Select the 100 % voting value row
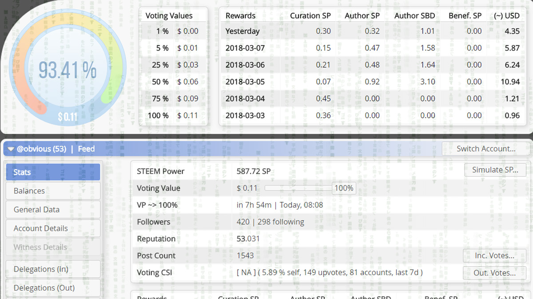Viewport: 533px width, 299px height. click(x=173, y=115)
